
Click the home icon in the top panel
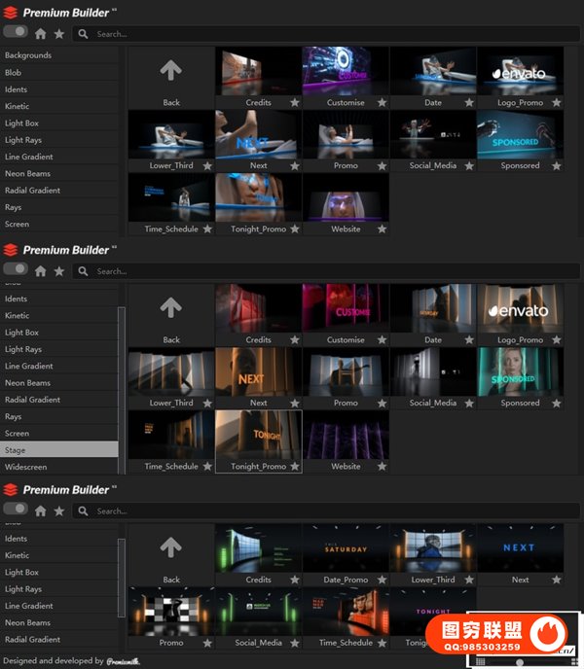(41, 33)
